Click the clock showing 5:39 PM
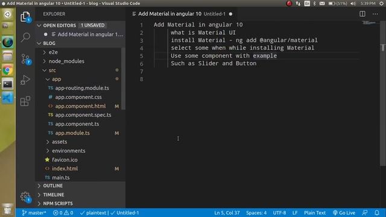386x217 pixels. click(x=368, y=4)
